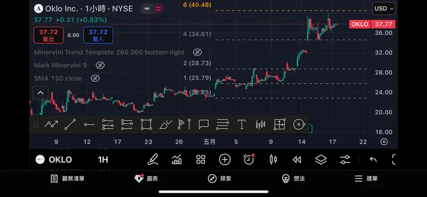Change the candlestick chart type
The image size is (427, 197).
click(x=273, y=160)
